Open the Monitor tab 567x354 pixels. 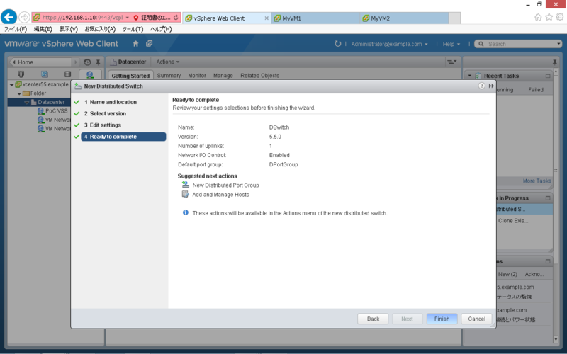pyautogui.click(x=197, y=76)
